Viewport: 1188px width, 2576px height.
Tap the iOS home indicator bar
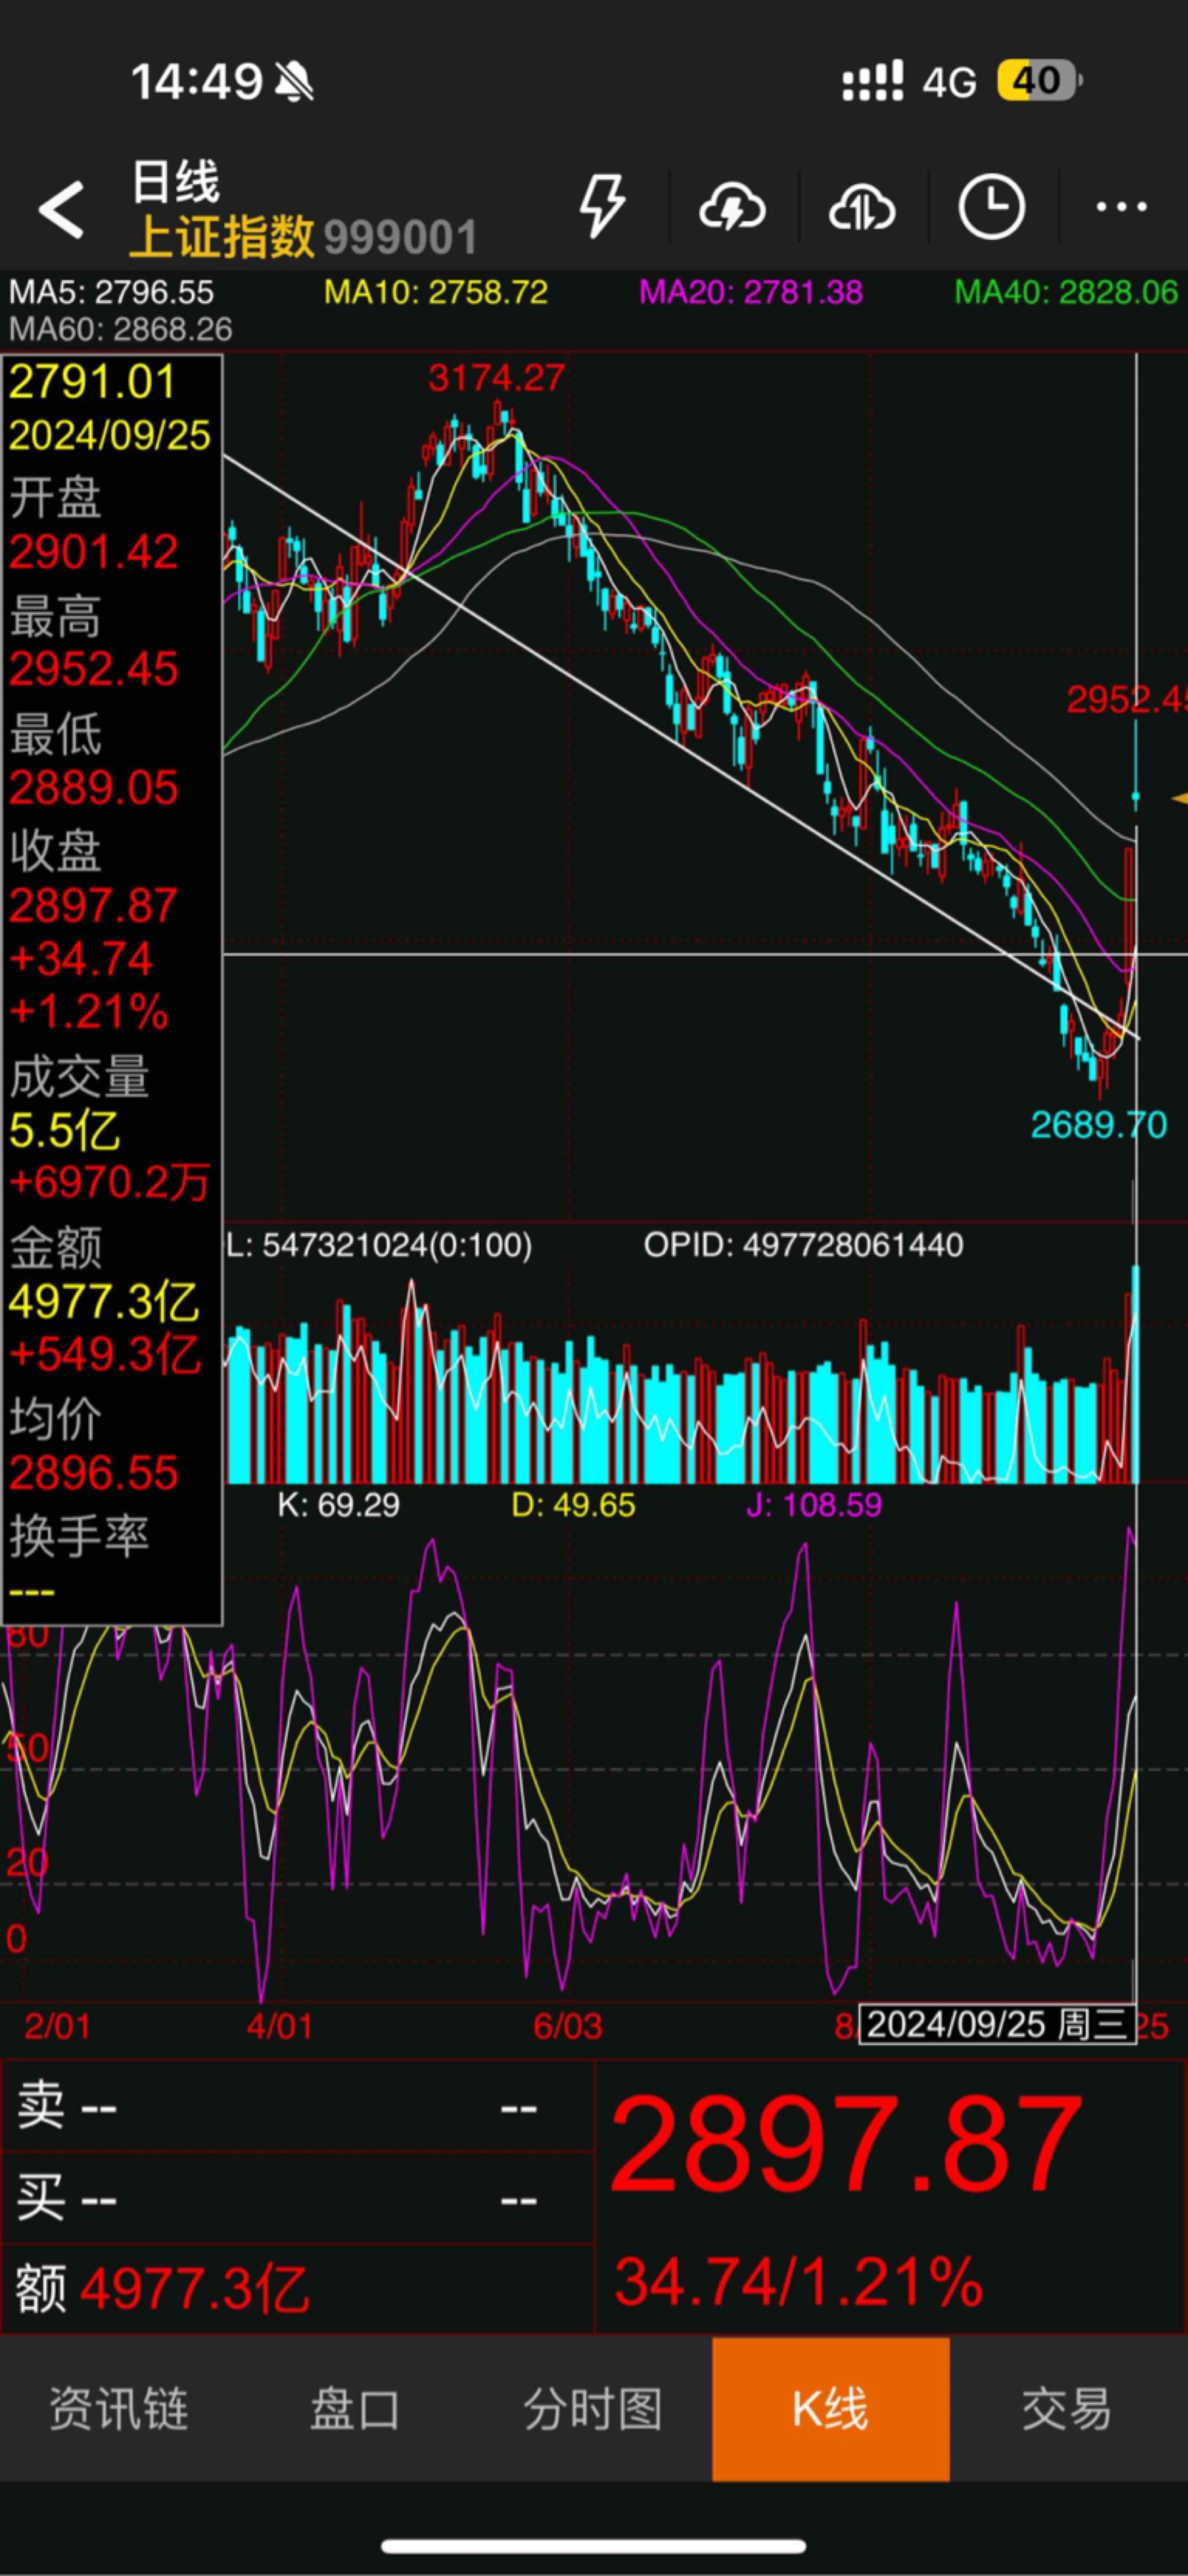[x=593, y=2546]
